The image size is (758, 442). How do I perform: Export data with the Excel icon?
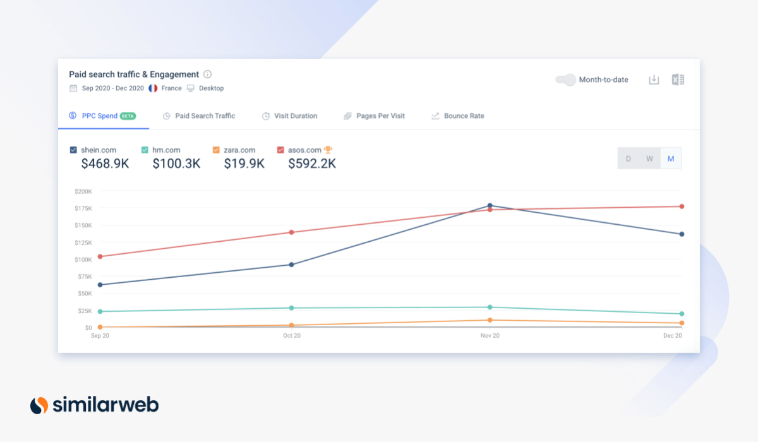[678, 80]
